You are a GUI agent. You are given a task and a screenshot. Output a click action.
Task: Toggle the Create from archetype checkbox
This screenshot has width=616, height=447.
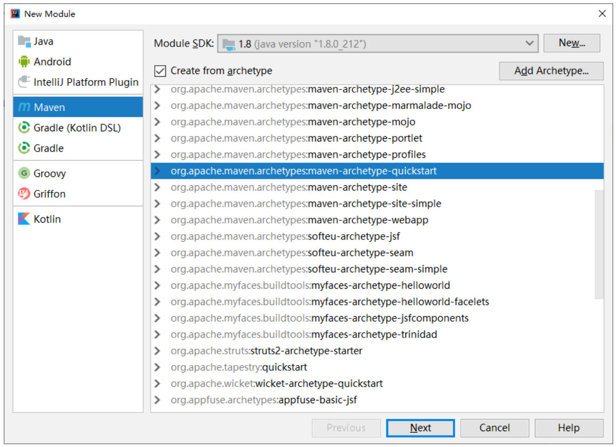pos(160,71)
